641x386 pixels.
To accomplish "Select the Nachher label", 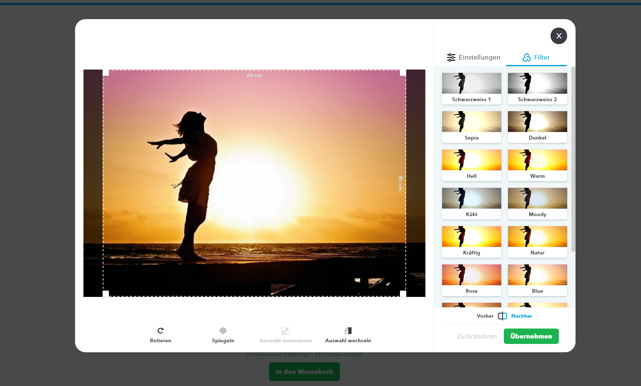I will (x=522, y=316).
